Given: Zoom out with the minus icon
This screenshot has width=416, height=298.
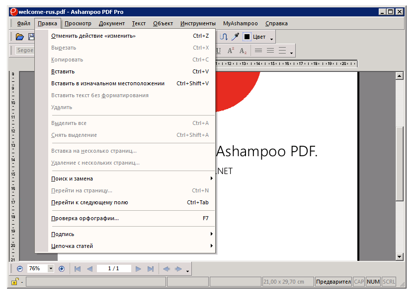Looking at the screenshot, I should click(x=20, y=269).
